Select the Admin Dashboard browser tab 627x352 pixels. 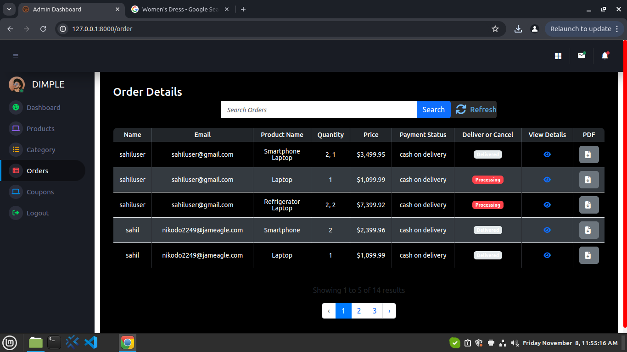[71, 9]
